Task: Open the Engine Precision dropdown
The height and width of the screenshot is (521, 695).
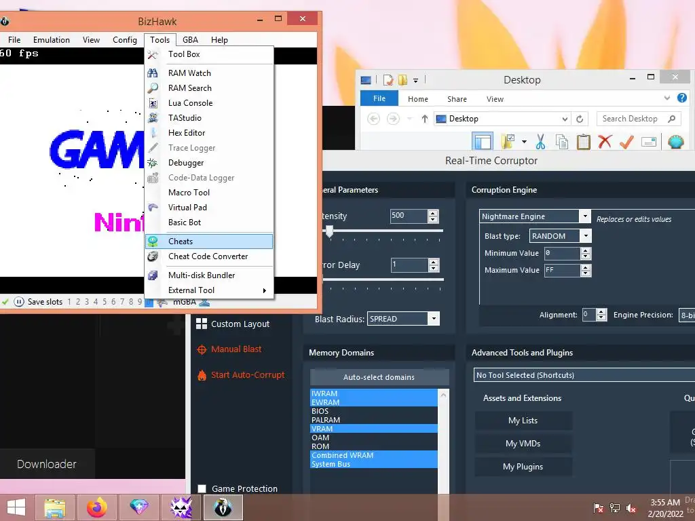Action: click(687, 315)
